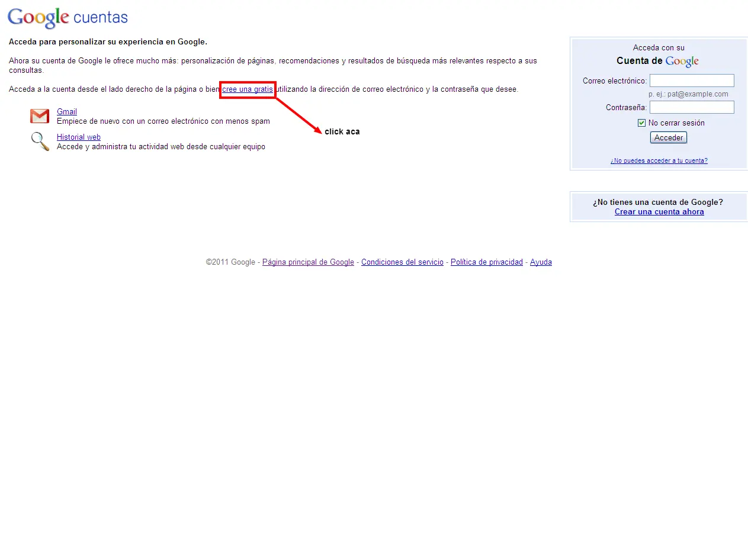
Task: Open 'Política de privacidad' footer link
Action: pyautogui.click(x=487, y=262)
